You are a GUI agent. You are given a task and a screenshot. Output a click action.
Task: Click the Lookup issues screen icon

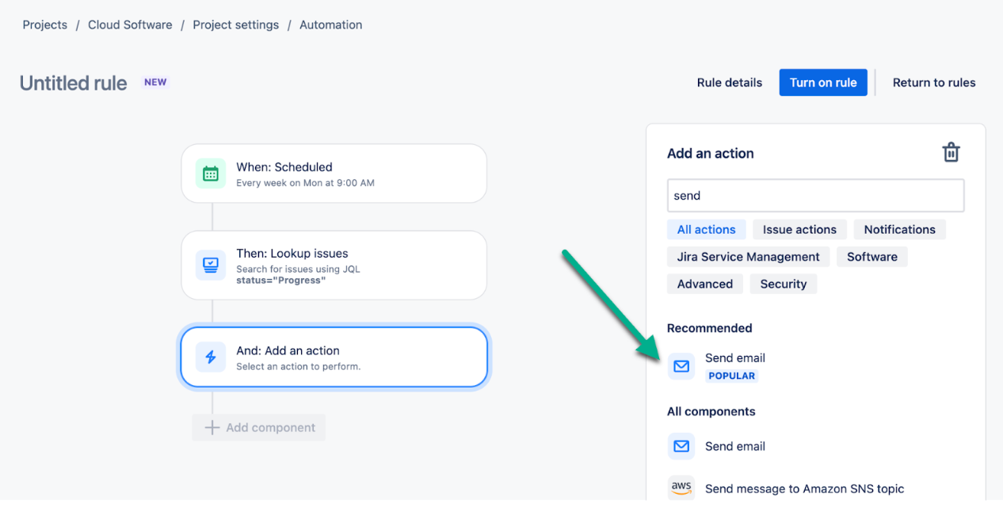(211, 265)
